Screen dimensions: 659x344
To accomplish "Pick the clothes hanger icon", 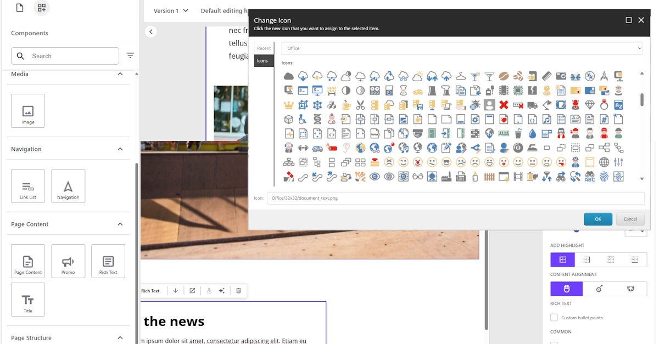I will click(x=461, y=76).
